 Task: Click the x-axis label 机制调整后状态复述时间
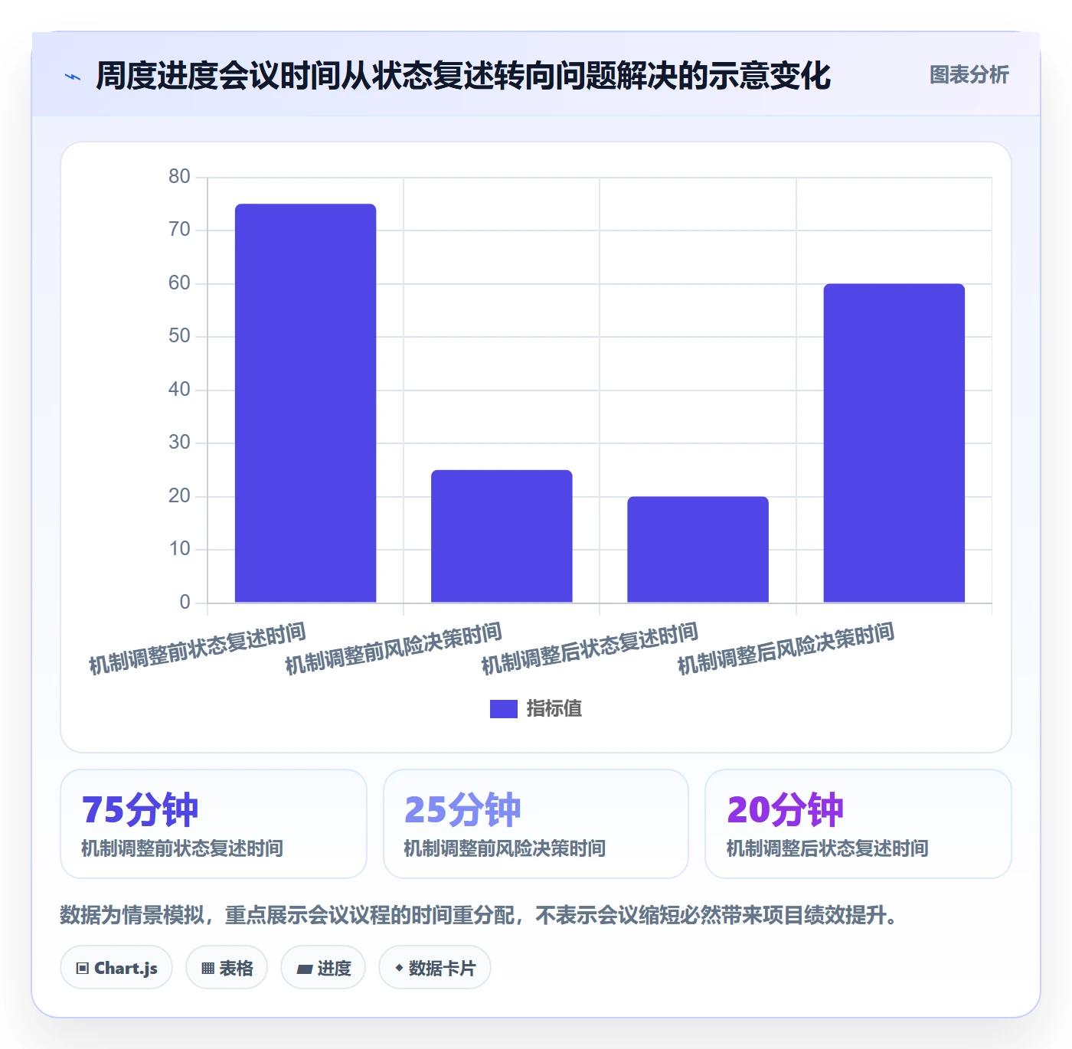pos(590,649)
